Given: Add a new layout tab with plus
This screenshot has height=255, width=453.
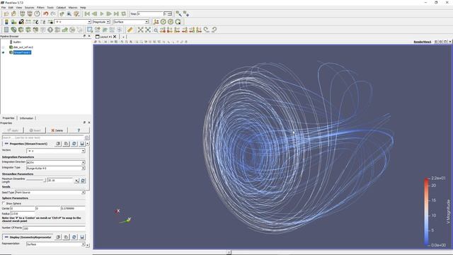Looking at the screenshot, I should coord(123,37).
